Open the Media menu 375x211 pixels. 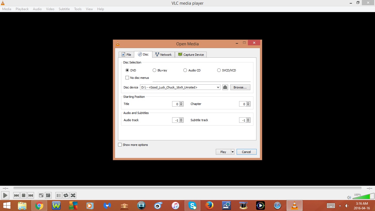coord(7,9)
